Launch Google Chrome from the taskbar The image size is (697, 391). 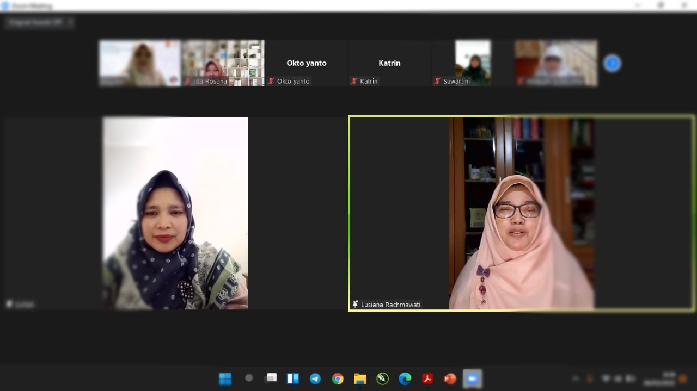pos(338,379)
